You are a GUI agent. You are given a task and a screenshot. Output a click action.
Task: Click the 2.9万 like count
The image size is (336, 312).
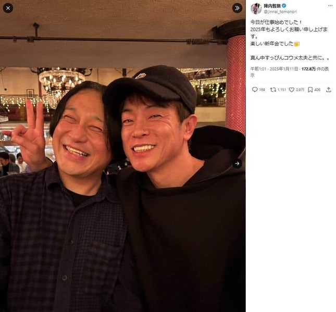[x=300, y=90]
